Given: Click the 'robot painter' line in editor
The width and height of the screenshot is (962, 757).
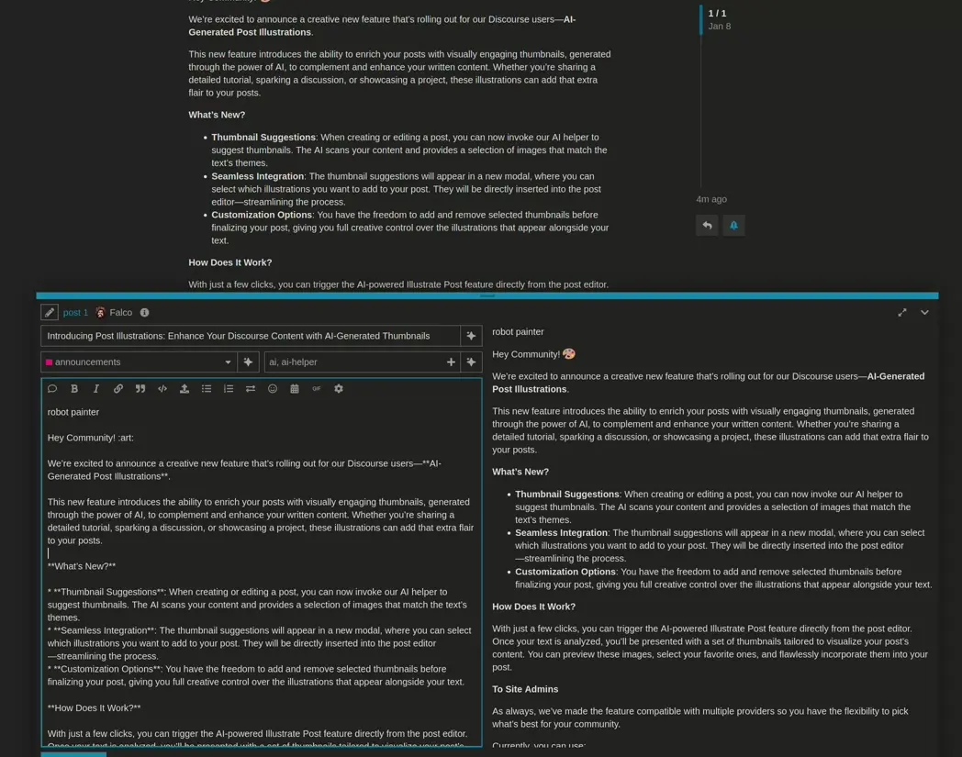Looking at the screenshot, I should coord(73,412).
